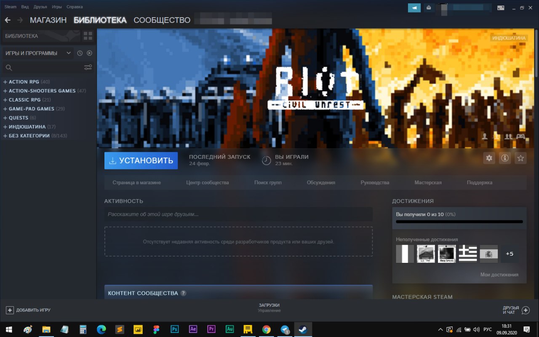Expand CLASSIC RPG category
The height and width of the screenshot is (337, 539).
click(5, 100)
